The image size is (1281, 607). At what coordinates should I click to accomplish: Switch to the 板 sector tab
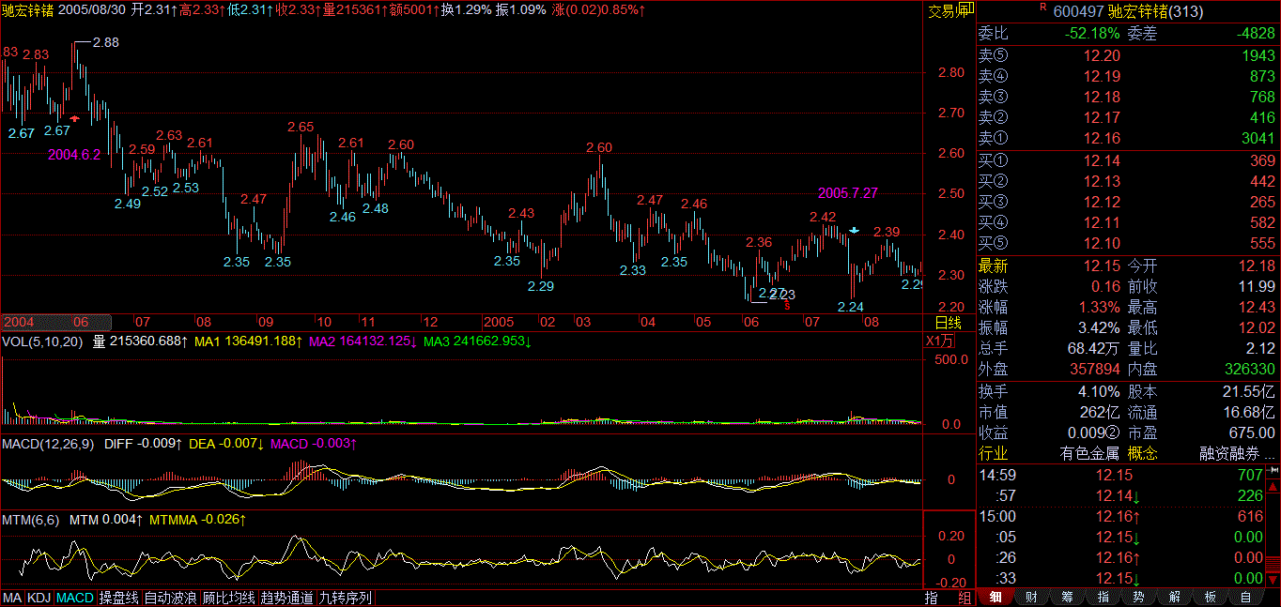[x=1210, y=597]
